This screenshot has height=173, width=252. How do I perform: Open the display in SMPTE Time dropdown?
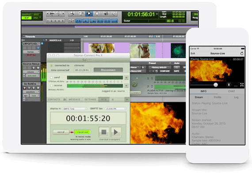point(74,109)
